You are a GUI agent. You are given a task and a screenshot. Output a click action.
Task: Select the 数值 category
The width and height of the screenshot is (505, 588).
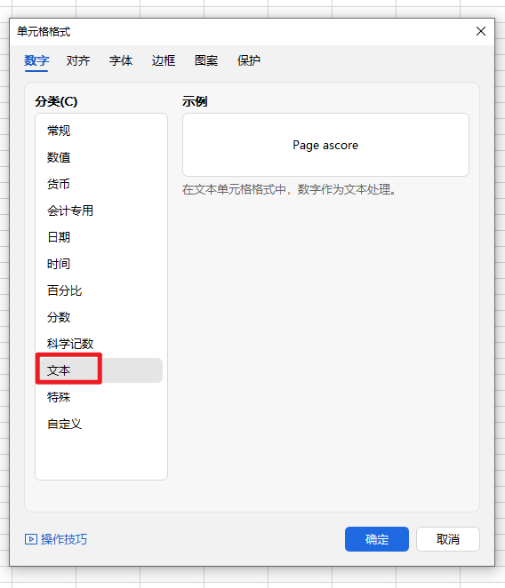pos(101,157)
